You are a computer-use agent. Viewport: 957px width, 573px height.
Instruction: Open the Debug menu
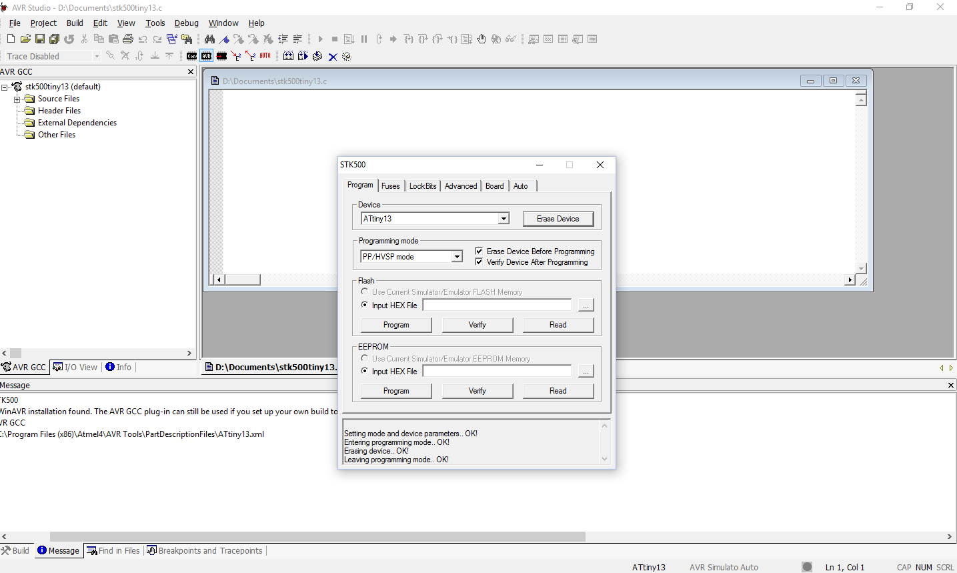(x=186, y=23)
